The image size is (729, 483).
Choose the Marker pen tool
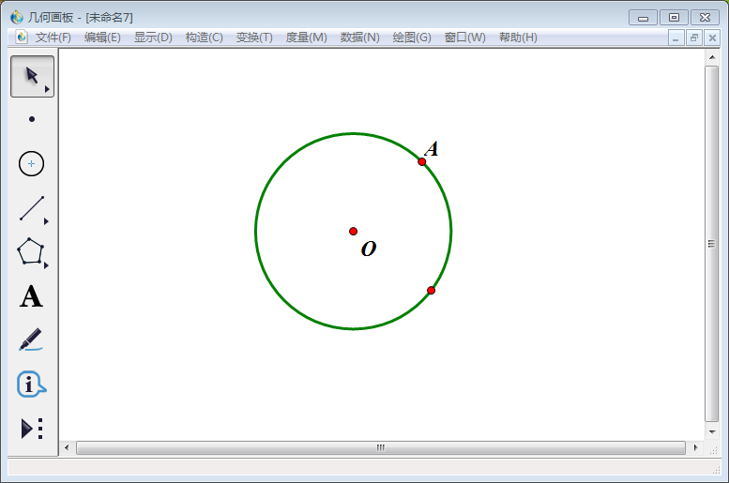(32, 340)
